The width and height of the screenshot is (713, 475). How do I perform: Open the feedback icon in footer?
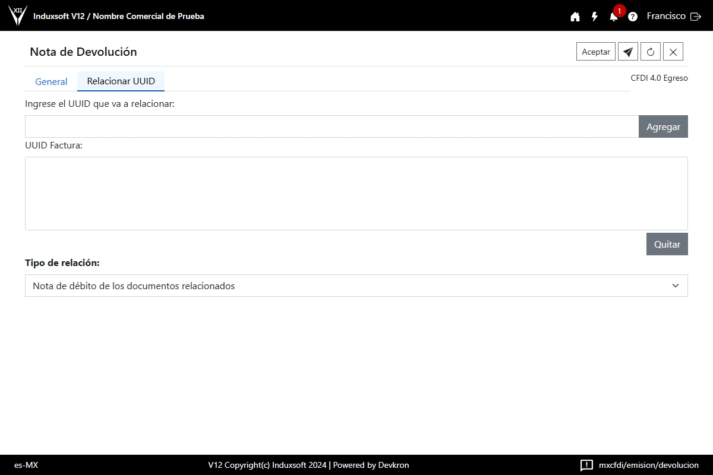[x=586, y=465]
